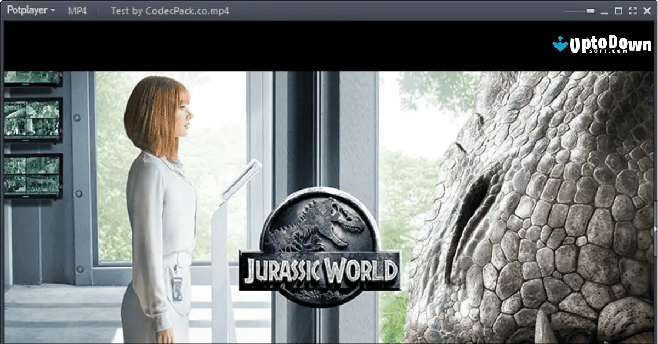
Task: Click the middle wall monitor screen
Action: 33,119
